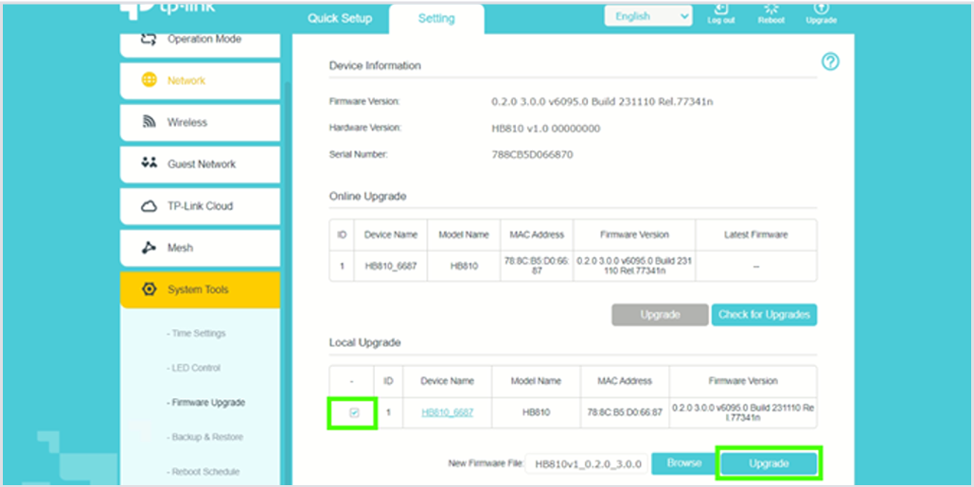Open Time Settings submenu
Viewport: 974px width, 487px height.
pos(196,333)
